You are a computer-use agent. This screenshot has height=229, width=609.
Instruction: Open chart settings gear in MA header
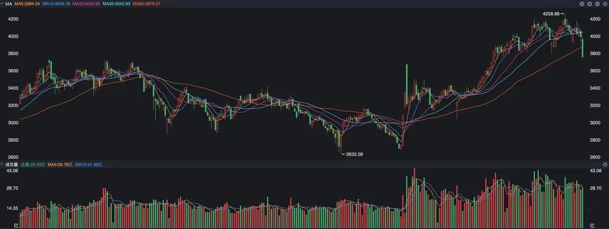point(605,4)
